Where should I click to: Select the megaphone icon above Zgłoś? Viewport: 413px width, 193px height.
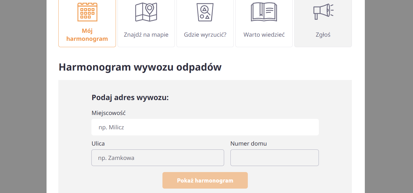tap(323, 12)
